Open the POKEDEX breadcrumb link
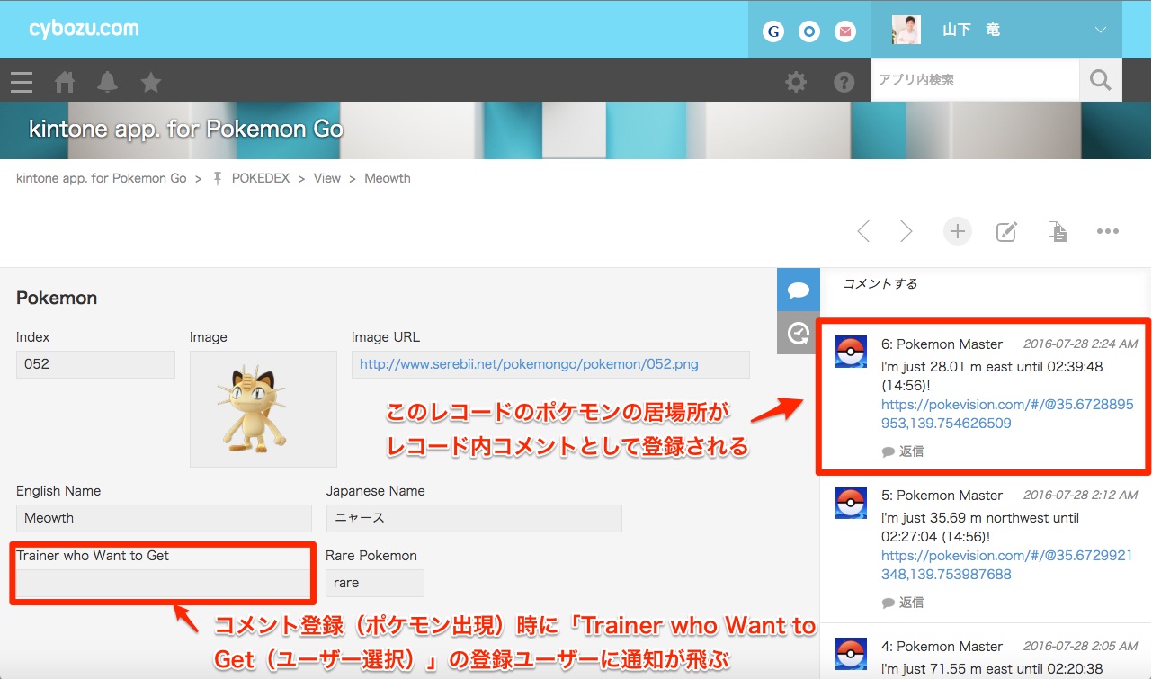This screenshot has width=1152, height=679. coord(261,178)
